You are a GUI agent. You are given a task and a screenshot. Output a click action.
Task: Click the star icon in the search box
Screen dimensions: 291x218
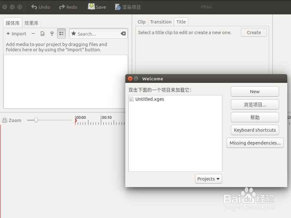[x=74, y=33]
